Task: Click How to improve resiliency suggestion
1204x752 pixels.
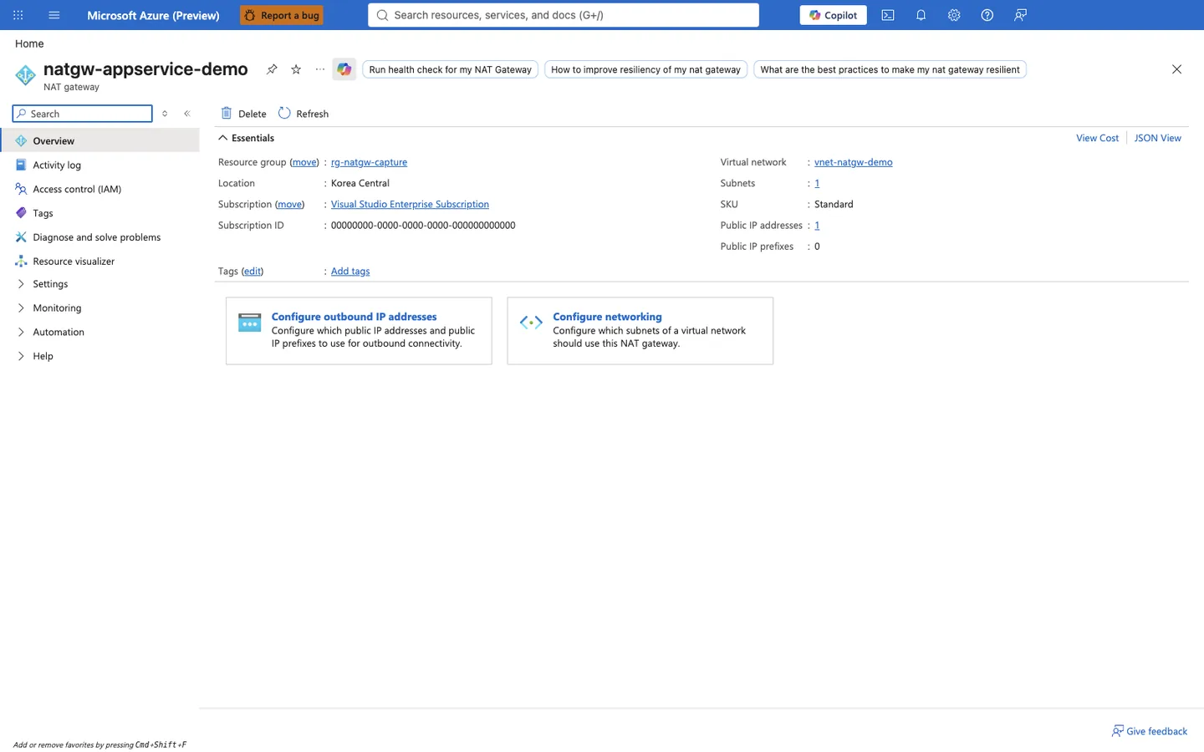Action: coord(645,69)
